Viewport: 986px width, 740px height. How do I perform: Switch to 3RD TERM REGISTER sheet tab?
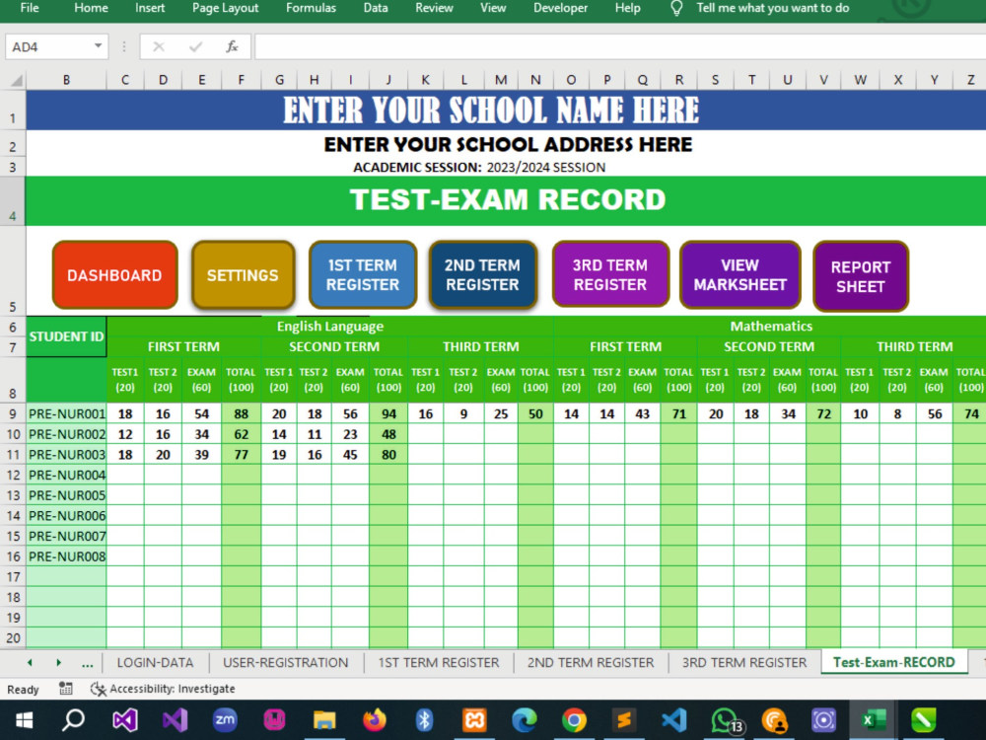pyautogui.click(x=743, y=663)
